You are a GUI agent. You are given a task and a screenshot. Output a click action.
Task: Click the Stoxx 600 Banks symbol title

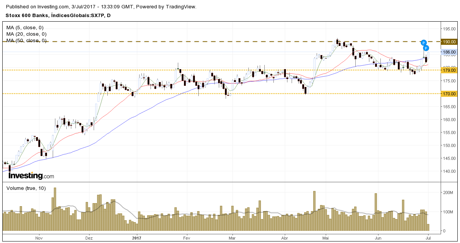point(27,15)
